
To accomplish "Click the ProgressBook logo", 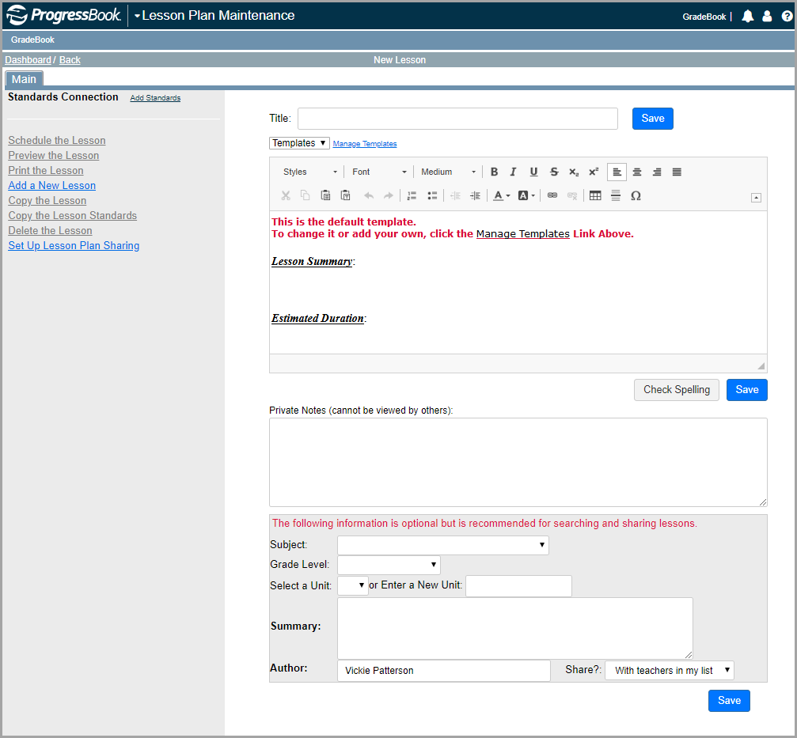I will point(63,15).
